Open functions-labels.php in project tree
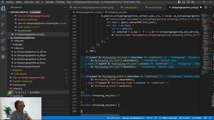Viewport: 214px width, 120px height. click(22, 81)
